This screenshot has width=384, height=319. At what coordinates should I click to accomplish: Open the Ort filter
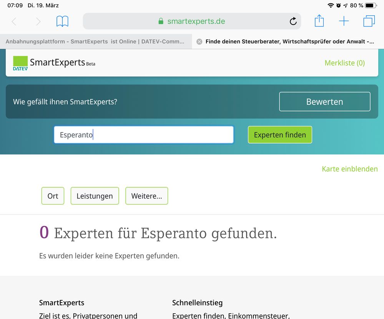(53, 196)
